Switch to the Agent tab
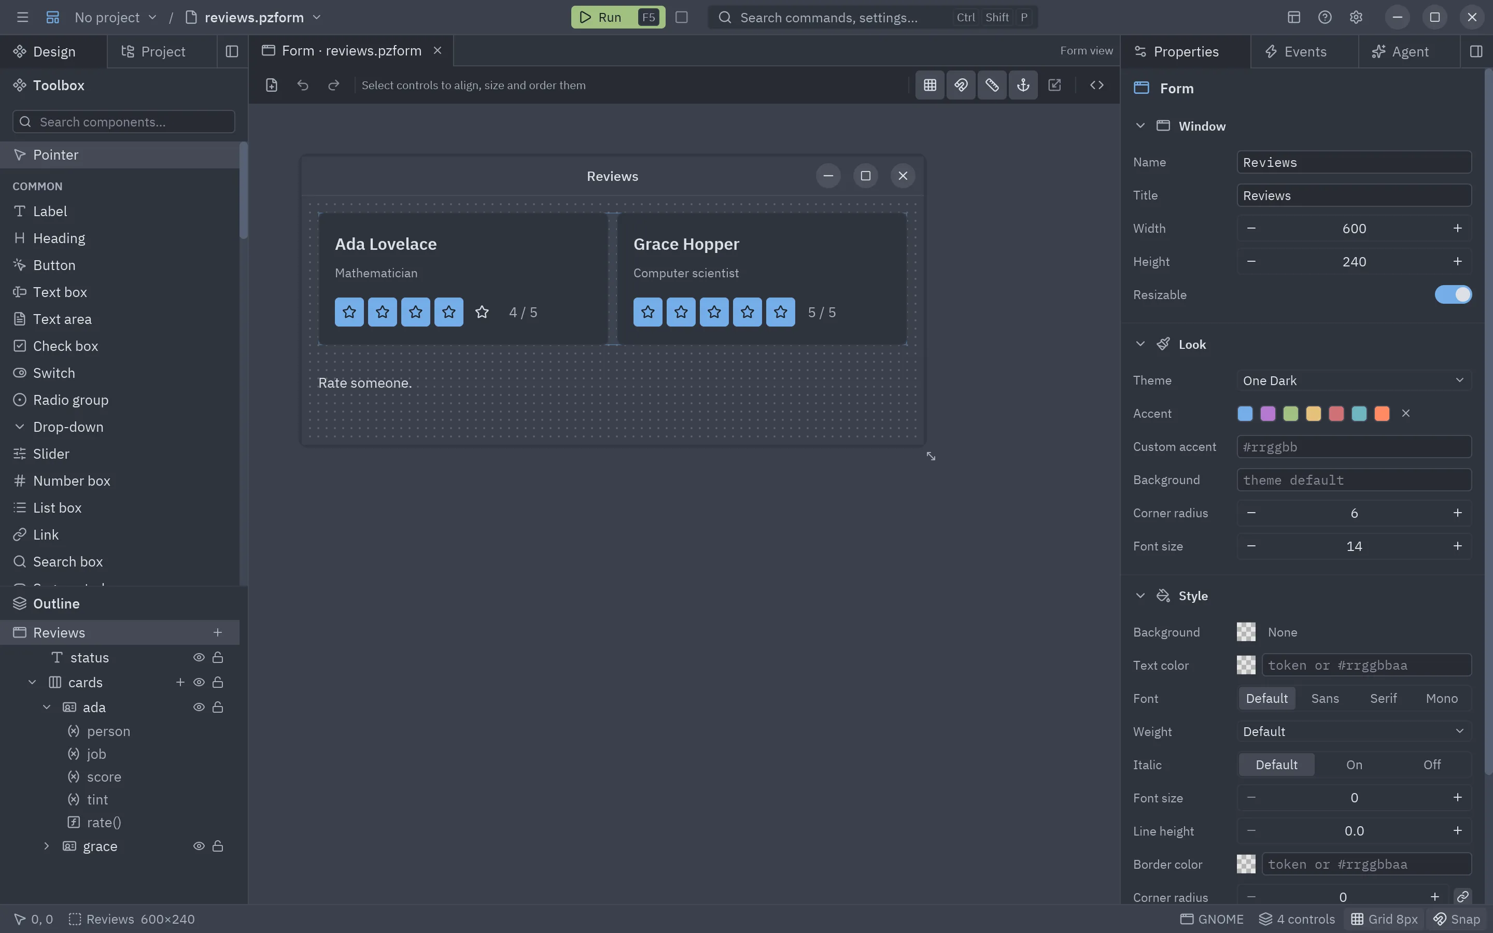The height and width of the screenshot is (933, 1493). pos(1409,52)
